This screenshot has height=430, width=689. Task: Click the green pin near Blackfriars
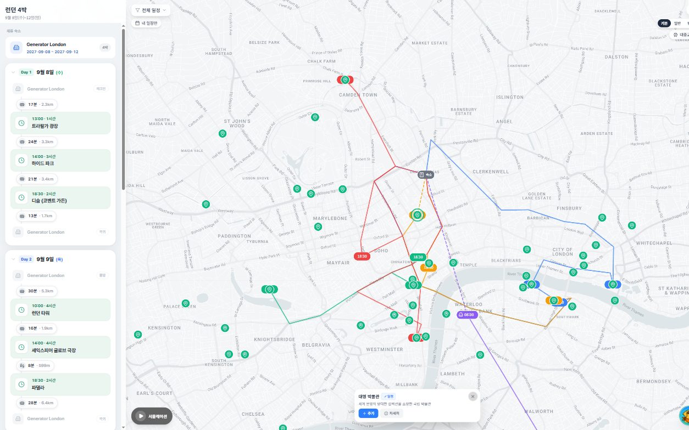(x=527, y=250)
